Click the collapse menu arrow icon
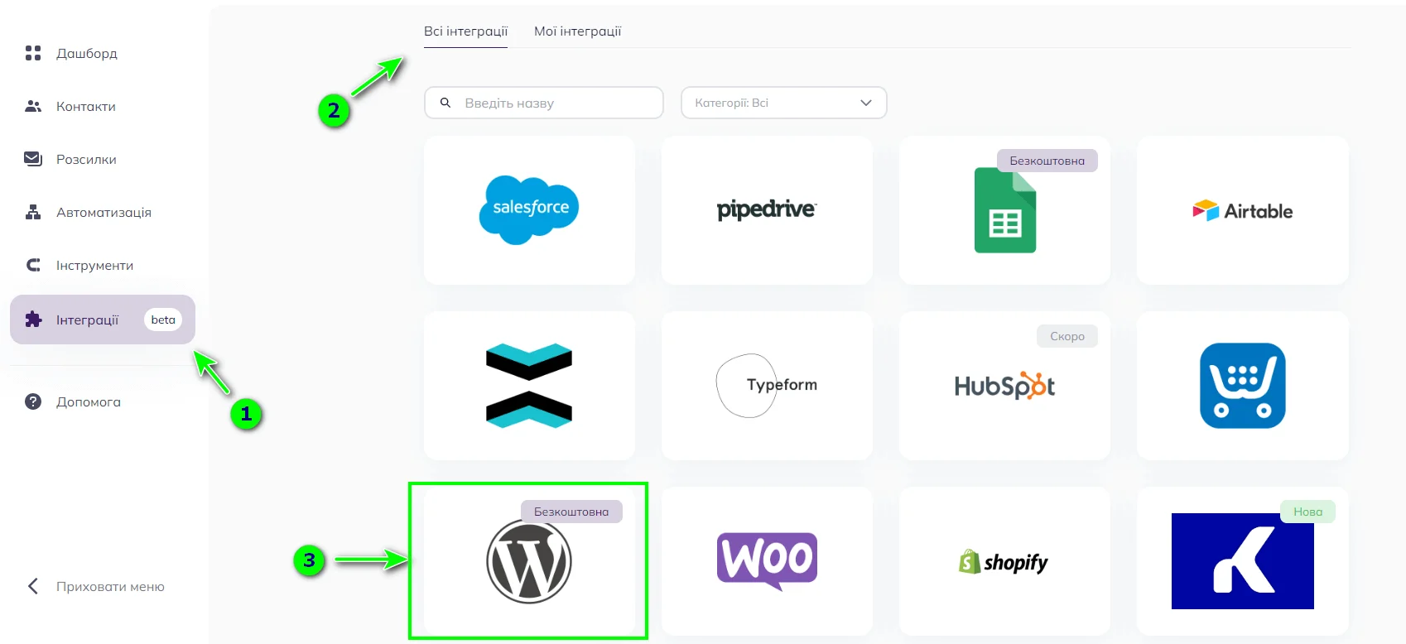The image size is (1406, 644). click(x=33, y=586)
